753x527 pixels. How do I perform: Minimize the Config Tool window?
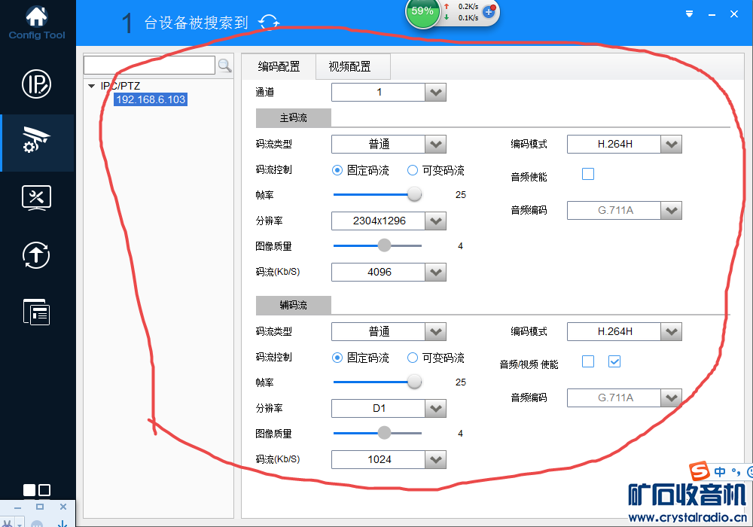[x=712, y=14]
